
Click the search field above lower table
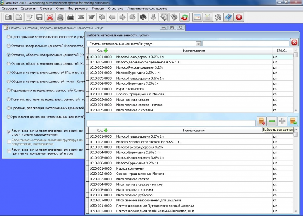pyautogui.click(x=170, y=123)
